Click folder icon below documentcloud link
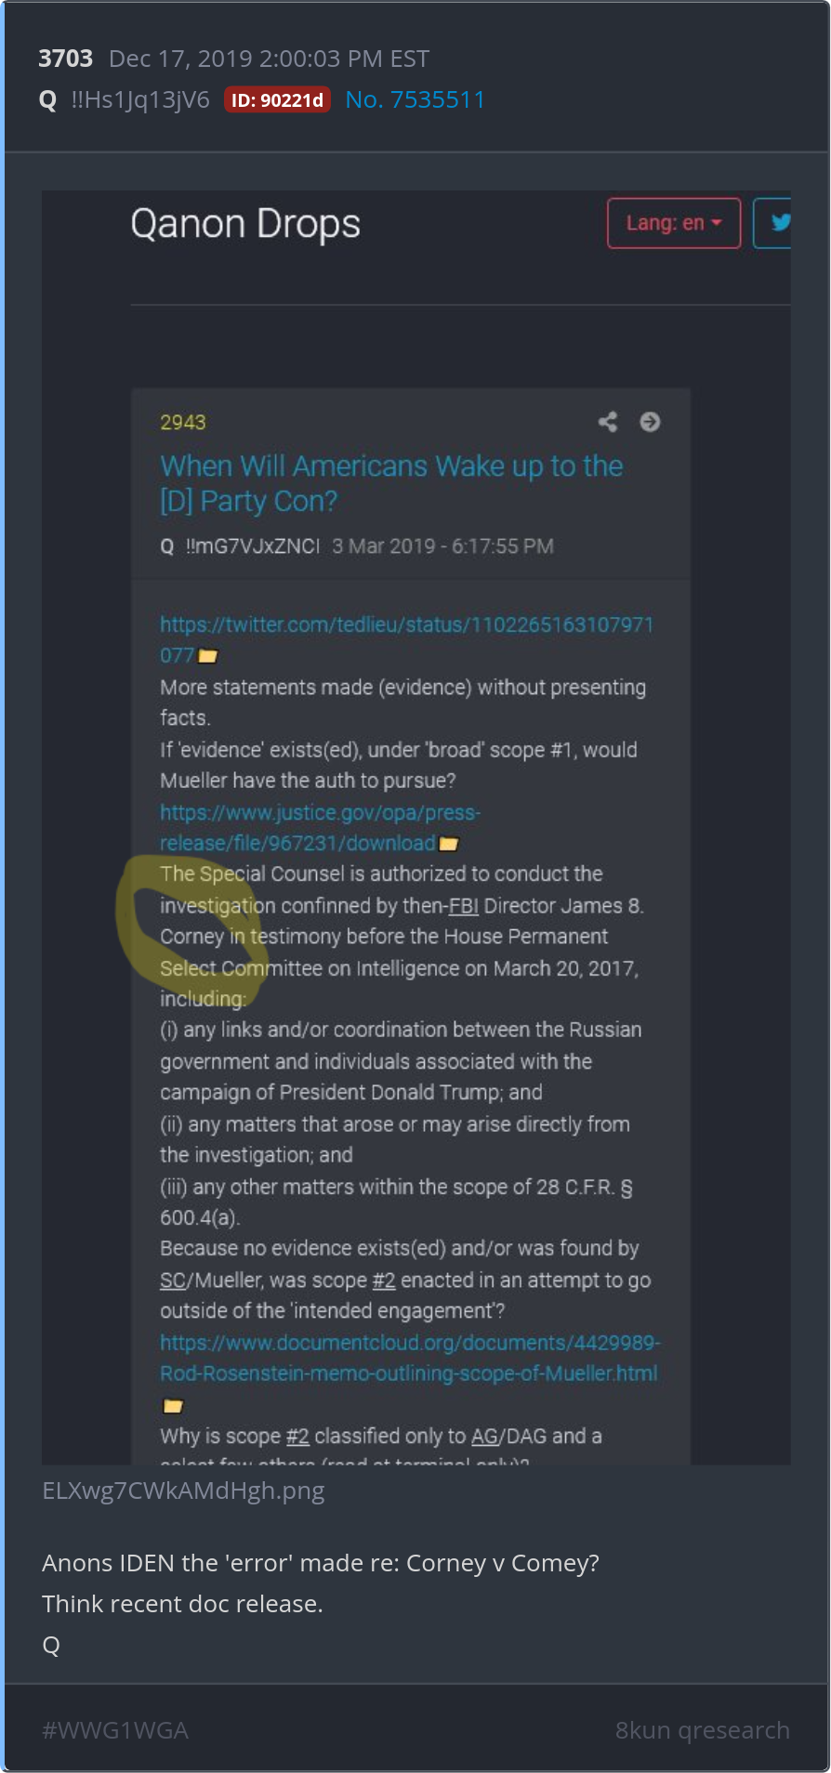831x1773 pixels. pyautogui.click(x=173, y=1406)
